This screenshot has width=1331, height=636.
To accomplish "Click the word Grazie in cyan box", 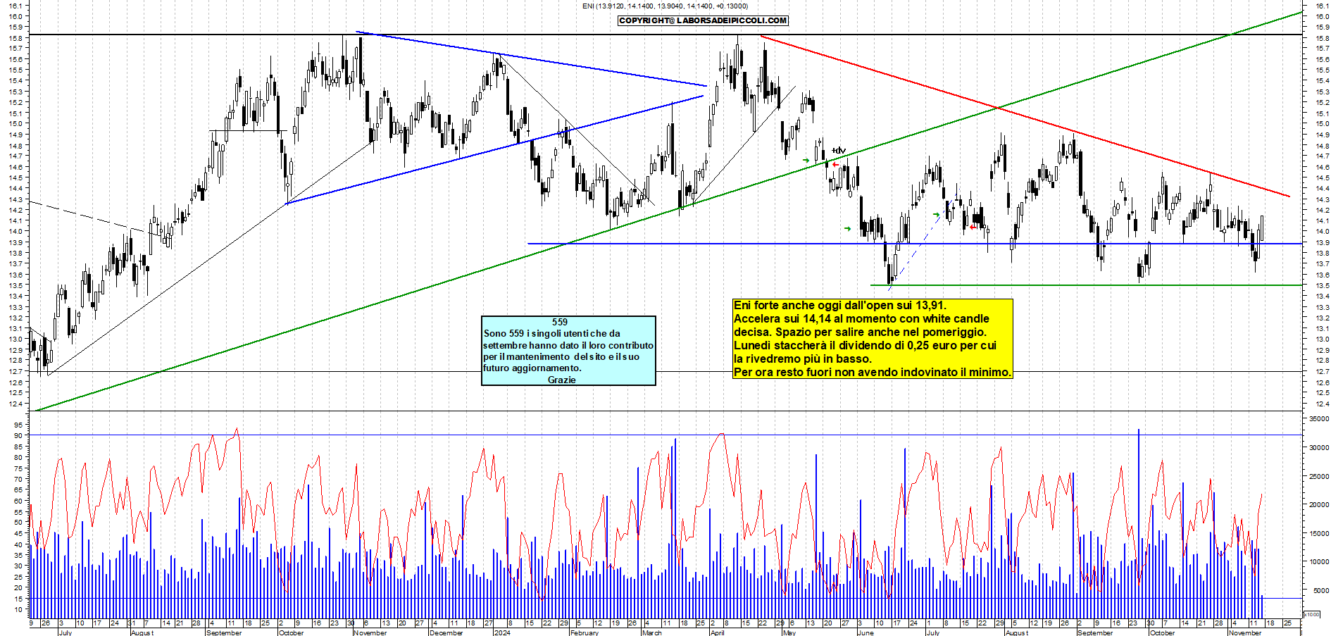I will point(561,380).
